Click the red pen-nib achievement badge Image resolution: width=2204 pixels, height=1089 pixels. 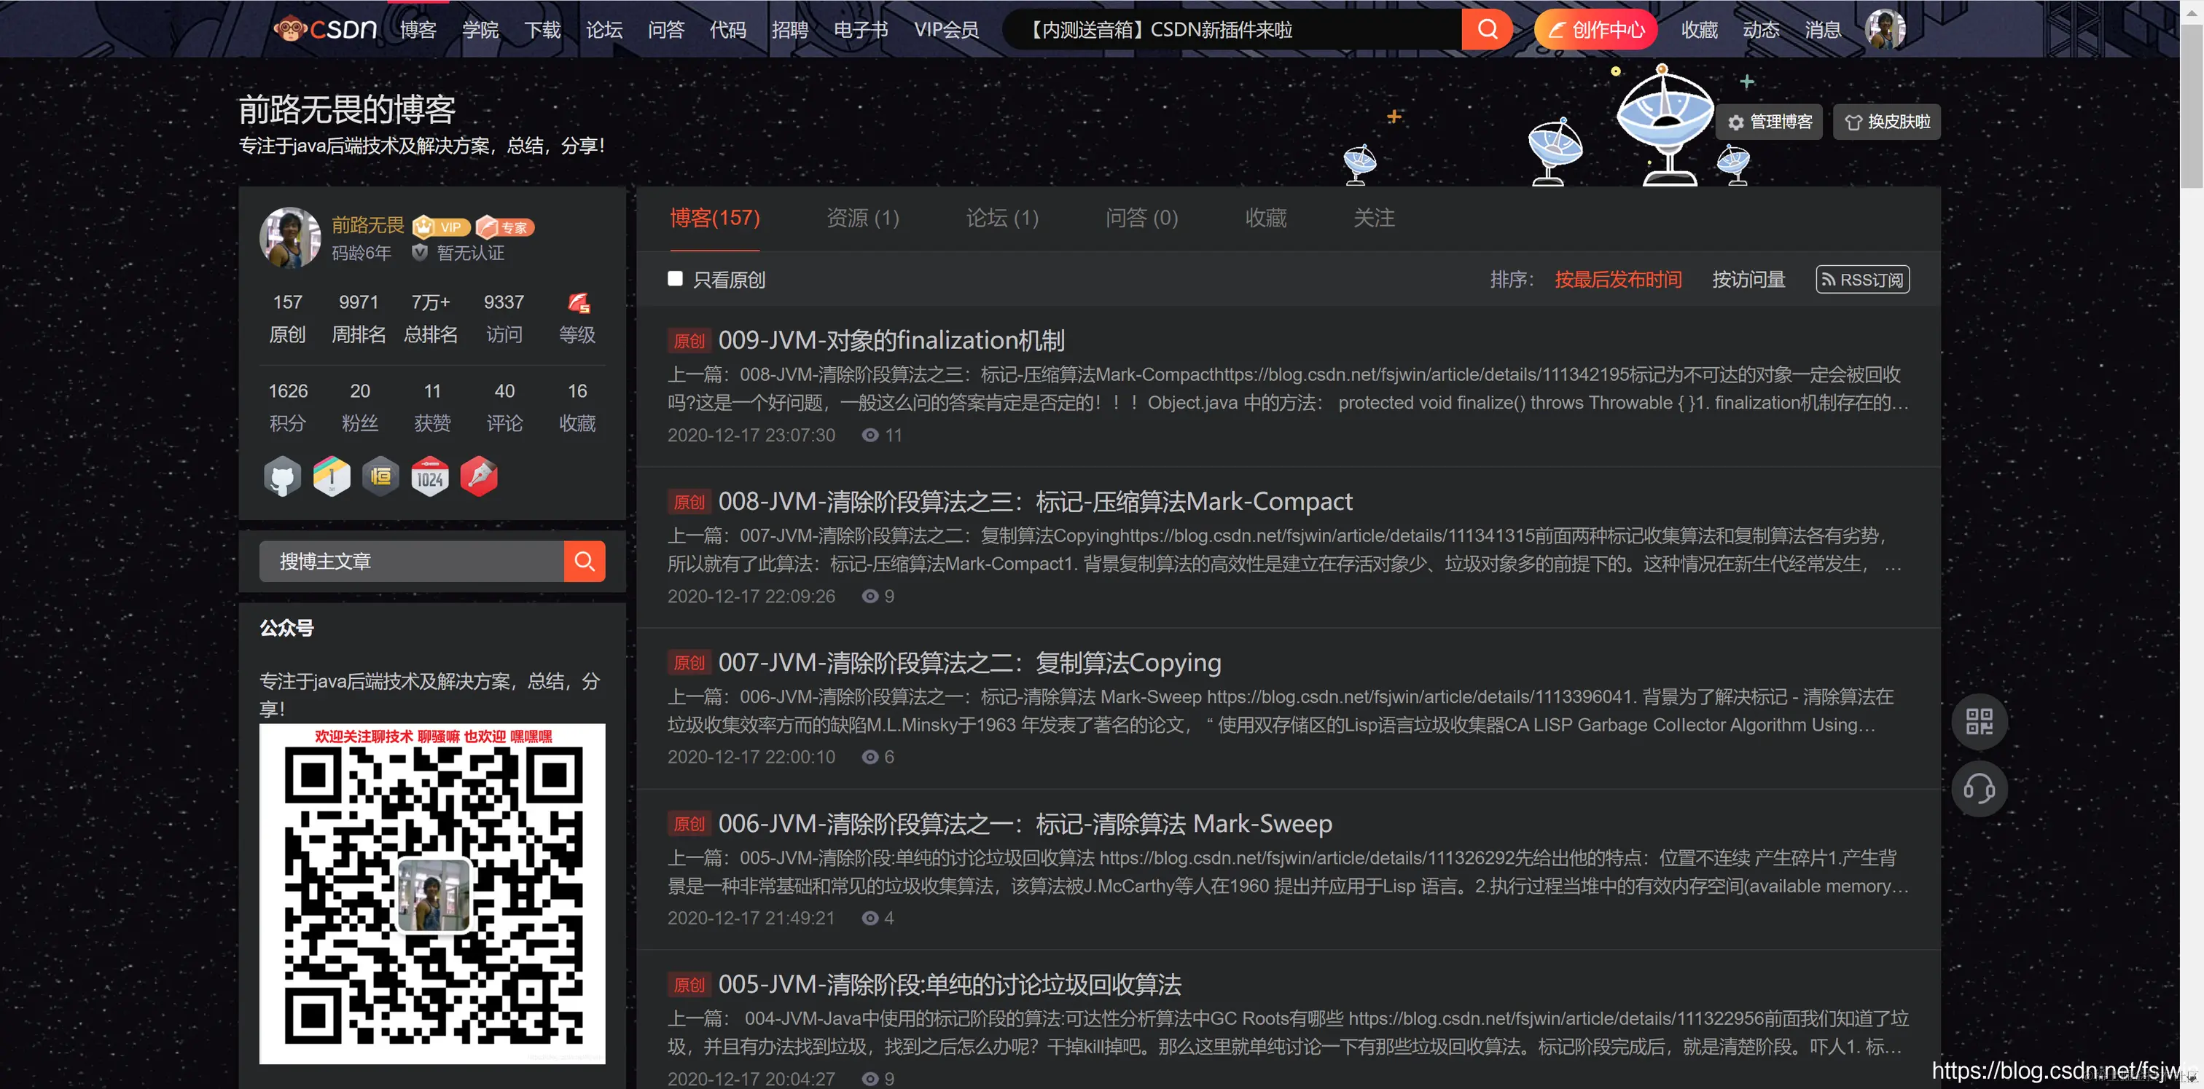point(479,476)
